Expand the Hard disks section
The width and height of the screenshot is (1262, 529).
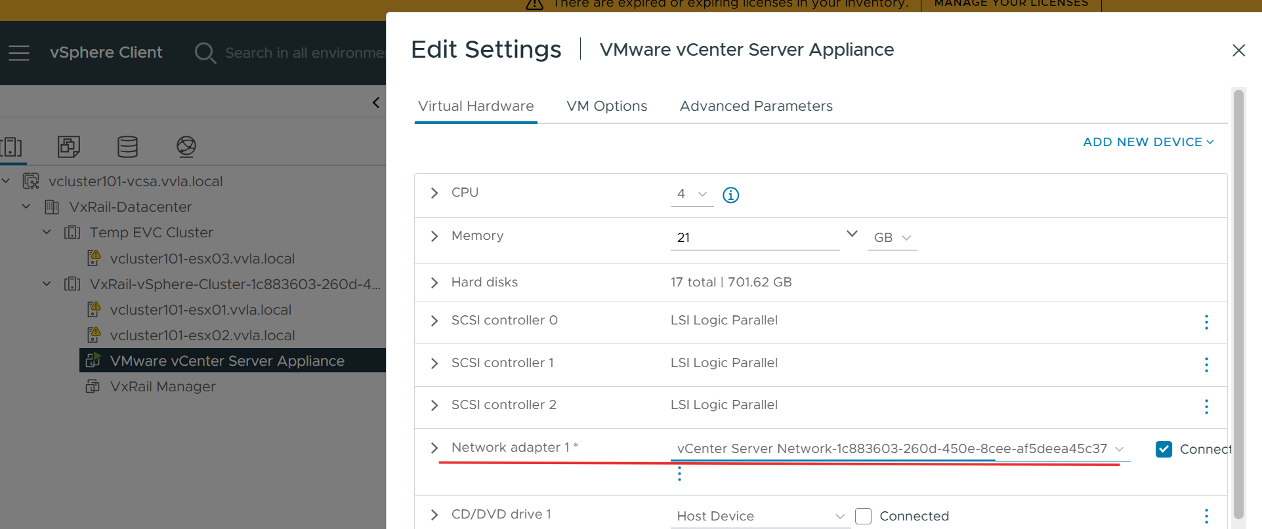tap(434, 283)
